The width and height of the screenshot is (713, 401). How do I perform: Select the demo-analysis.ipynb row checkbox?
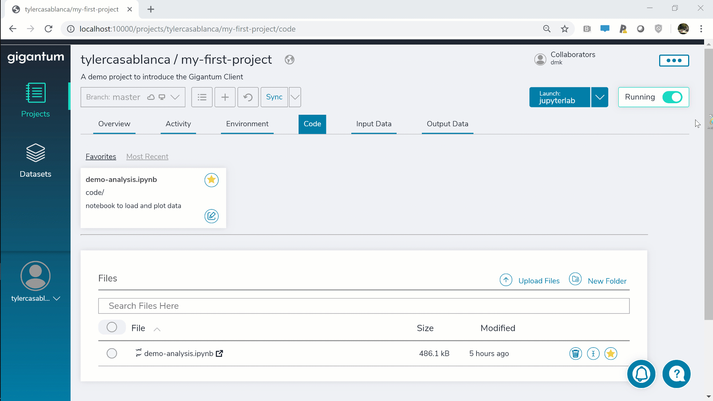click(x=112, y=353)
